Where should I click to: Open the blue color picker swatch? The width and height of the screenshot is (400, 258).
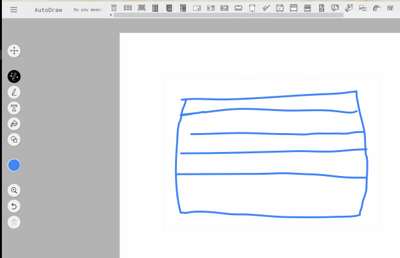(14, 165)
